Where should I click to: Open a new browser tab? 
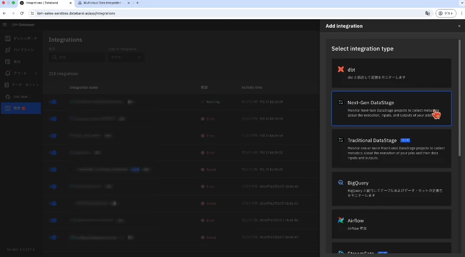point(137,3)
